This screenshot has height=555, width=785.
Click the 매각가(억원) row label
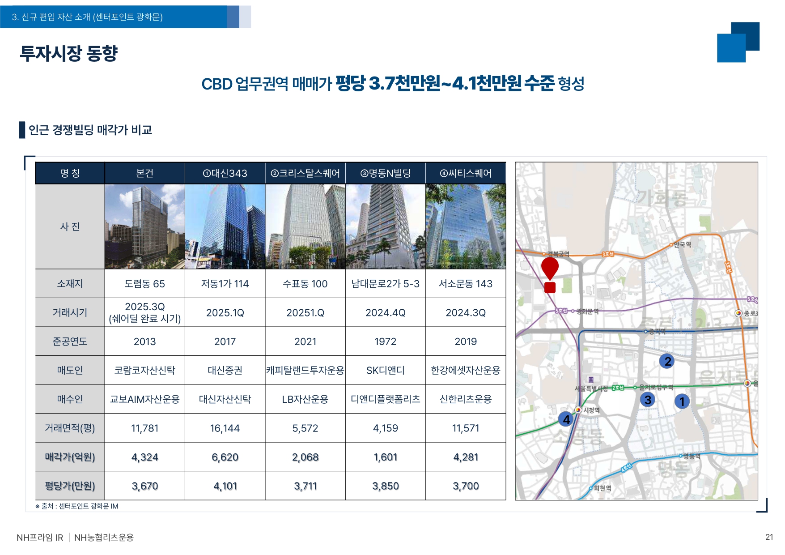click(70, 457)
